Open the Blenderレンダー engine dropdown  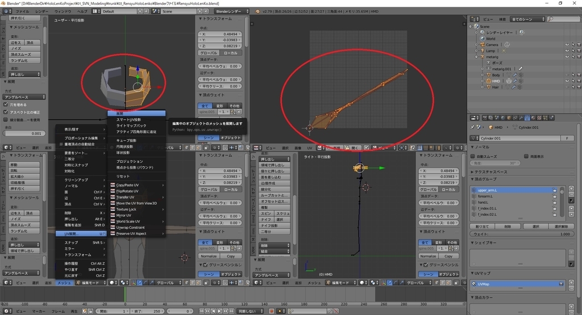[231, 11]
